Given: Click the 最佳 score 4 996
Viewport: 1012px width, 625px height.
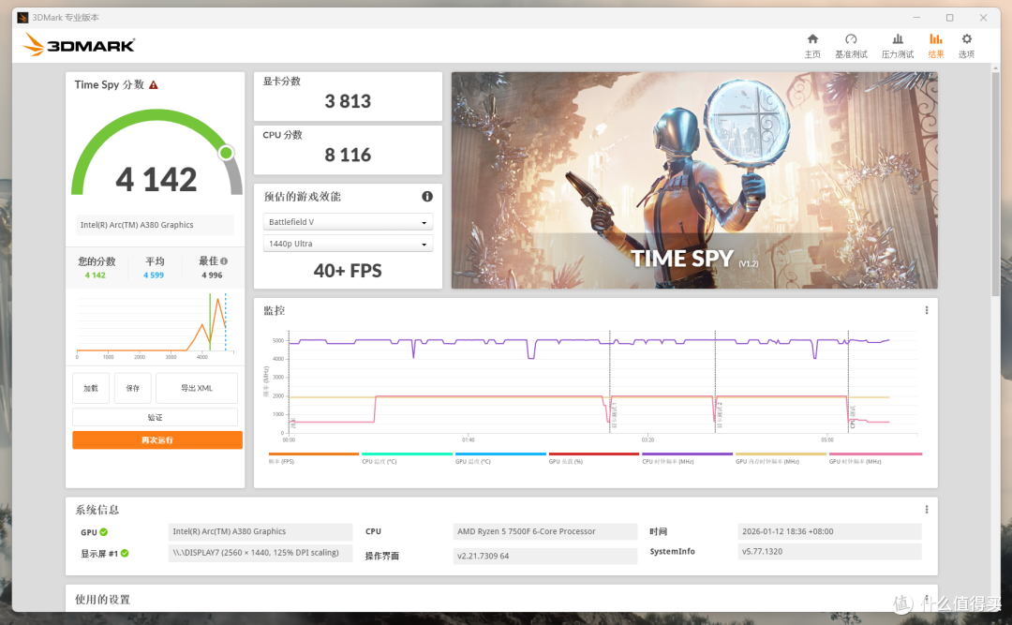Looking at the screenshot, I should (x=212, y=275).
